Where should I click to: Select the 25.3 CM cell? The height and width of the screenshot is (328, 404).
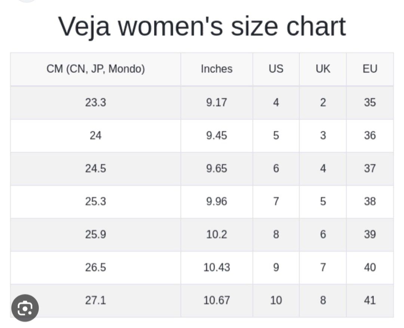tap(95, 201)
